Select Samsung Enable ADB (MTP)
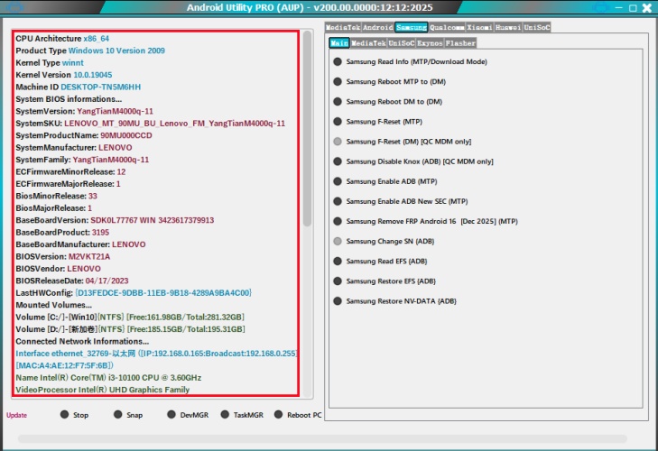The height and width of the screenshot is (451, 658). coord(385,181)
